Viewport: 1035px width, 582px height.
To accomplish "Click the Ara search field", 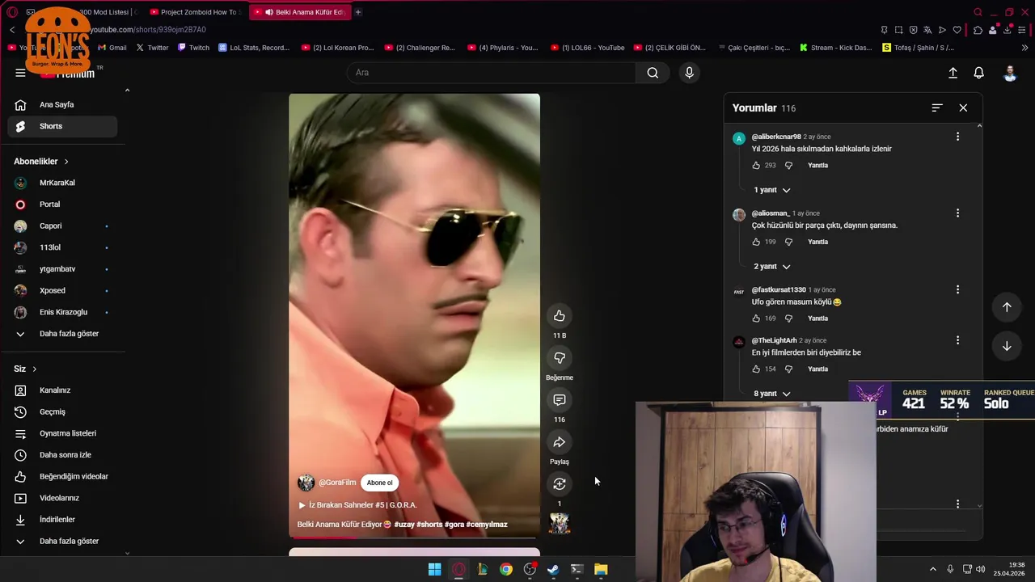I will click(x=492, y=73).
